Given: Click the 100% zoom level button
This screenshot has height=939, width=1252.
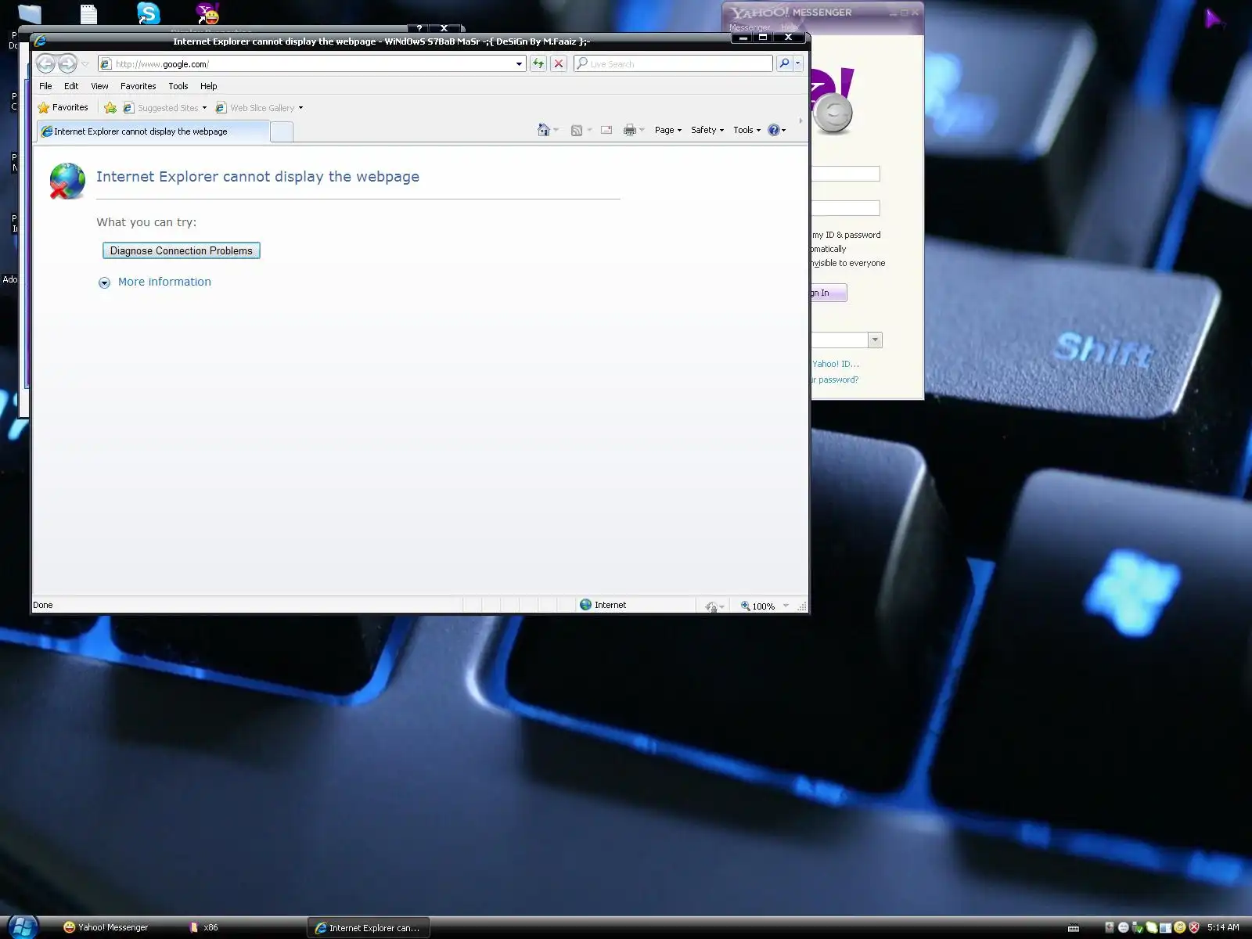Looking at the screenshot, I should 757,606.
